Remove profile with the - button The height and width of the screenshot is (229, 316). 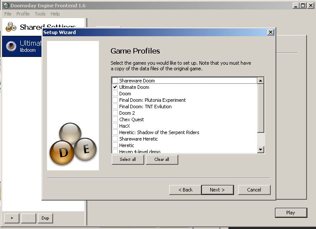[x=28, y=218]
